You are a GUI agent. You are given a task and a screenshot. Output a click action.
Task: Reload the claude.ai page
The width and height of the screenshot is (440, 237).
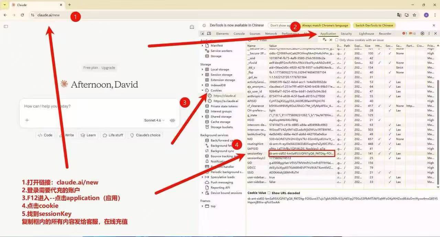pyautogui.click(x=22, y=15)
